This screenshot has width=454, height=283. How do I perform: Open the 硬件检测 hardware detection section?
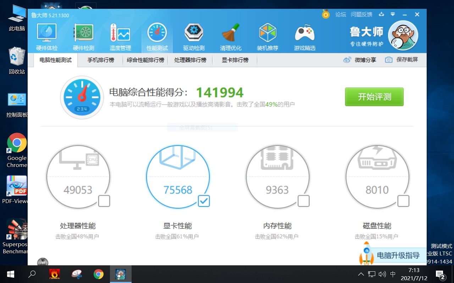[x=83, y=37]
